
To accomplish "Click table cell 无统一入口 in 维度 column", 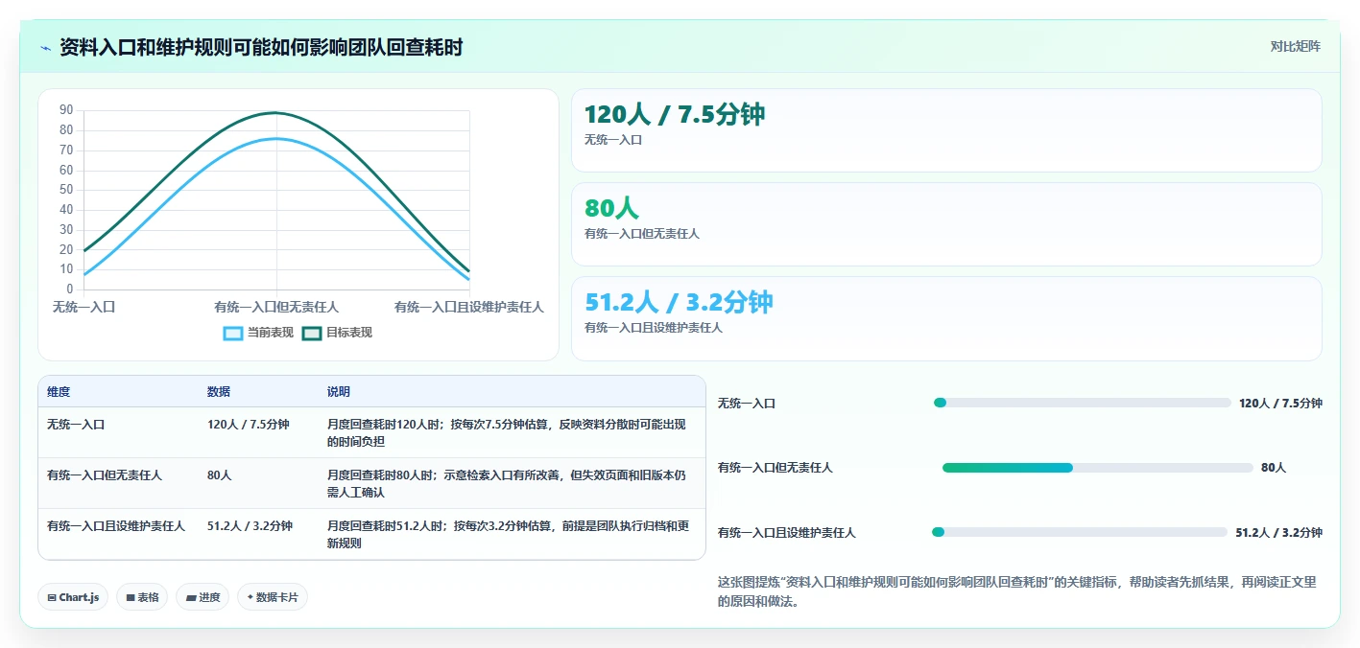I will 76,424.
